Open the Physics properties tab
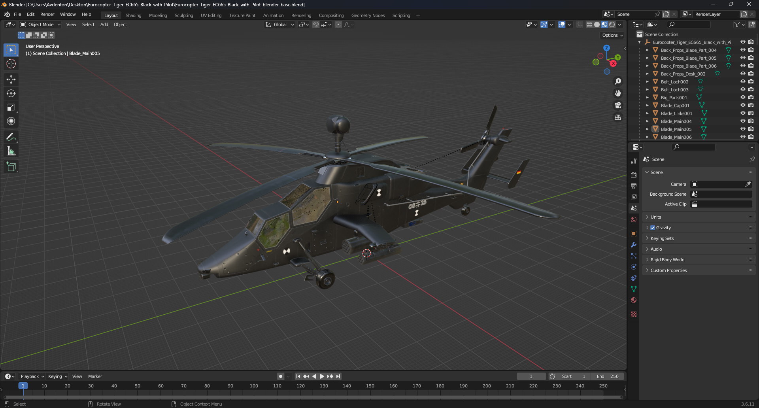This screenshot has width=759, height=408. coord(634,267)
